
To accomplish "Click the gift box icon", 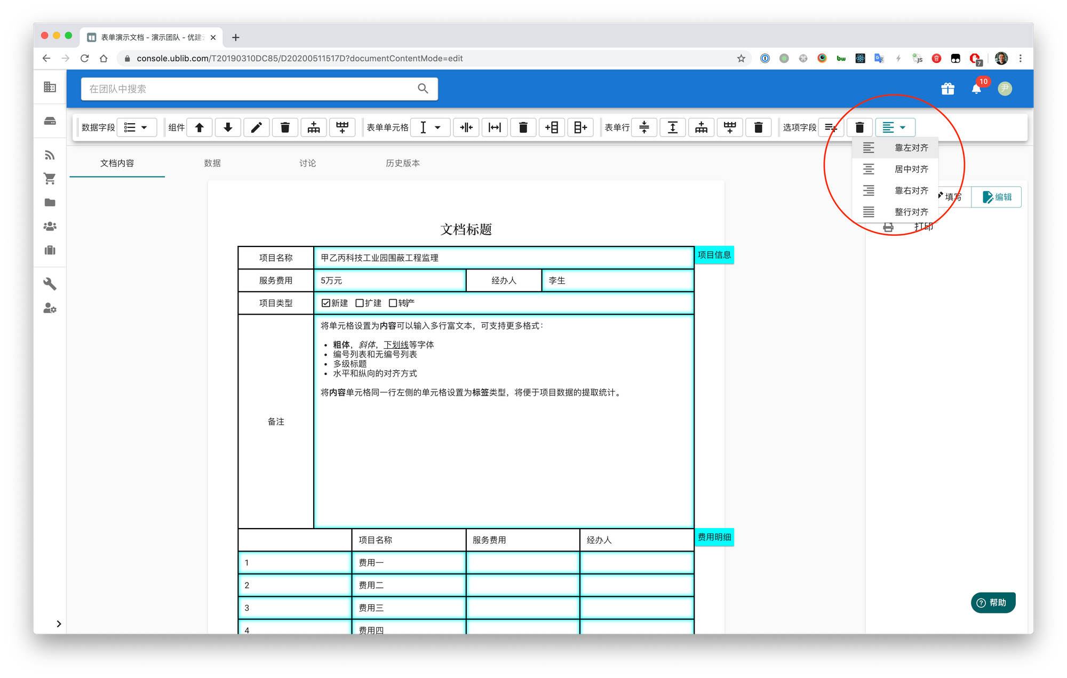I will 947,89.
